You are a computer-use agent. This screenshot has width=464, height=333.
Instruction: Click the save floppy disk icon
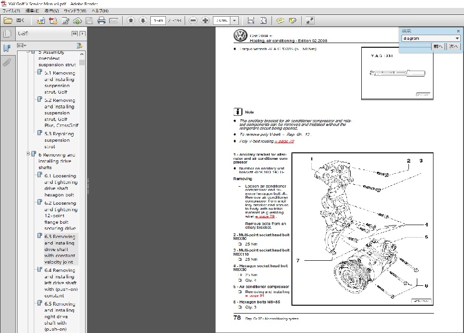[x=89, y=20]
